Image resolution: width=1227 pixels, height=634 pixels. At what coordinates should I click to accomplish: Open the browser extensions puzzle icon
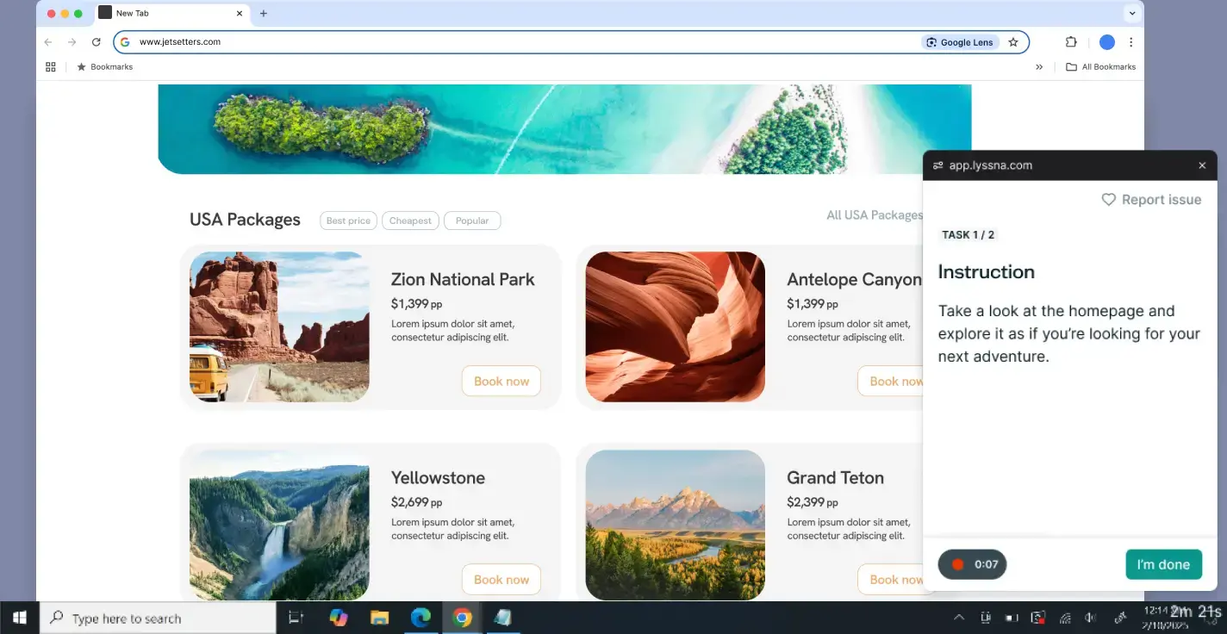1071,42
